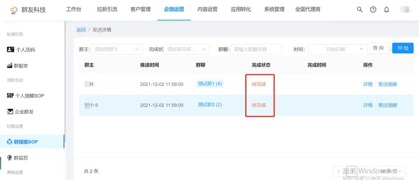
Task: Click the 测试群1 (4) group tag
Action: [x=210, y=84]
